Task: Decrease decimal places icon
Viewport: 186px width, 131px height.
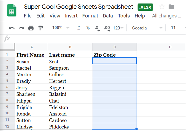Action: coord(97,28)
